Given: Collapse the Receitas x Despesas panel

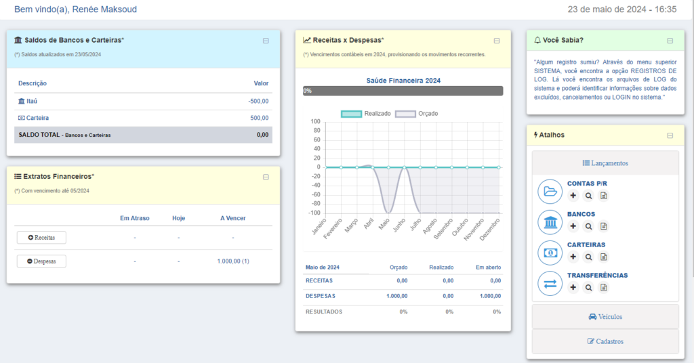Looking at the screenshot, I should pyautogui.click(x=497, y=41).
